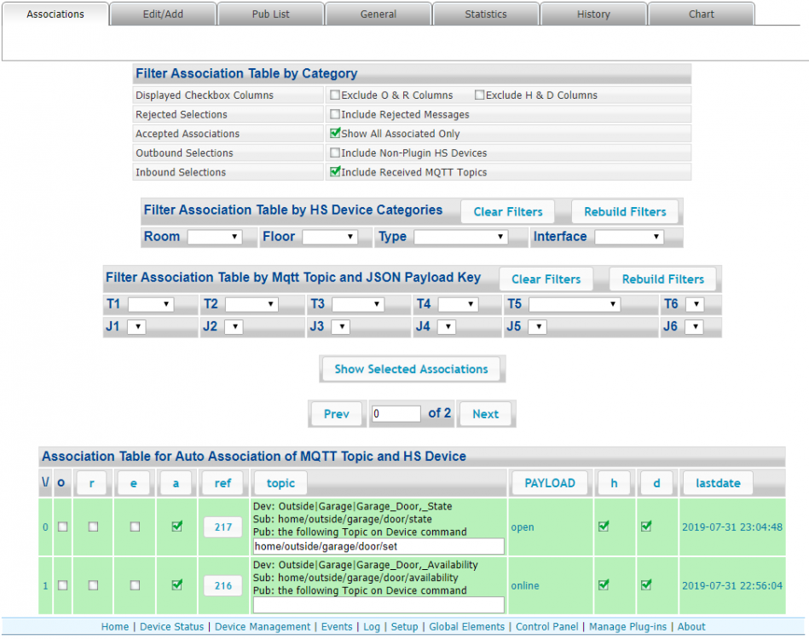Enable Exclude O & R Columns checkbox
The width and height of the screenshot is (809, 639).
[x=335, y=95]
